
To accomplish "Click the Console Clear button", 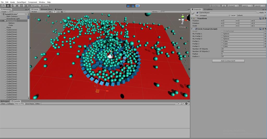I will [3, 104].
